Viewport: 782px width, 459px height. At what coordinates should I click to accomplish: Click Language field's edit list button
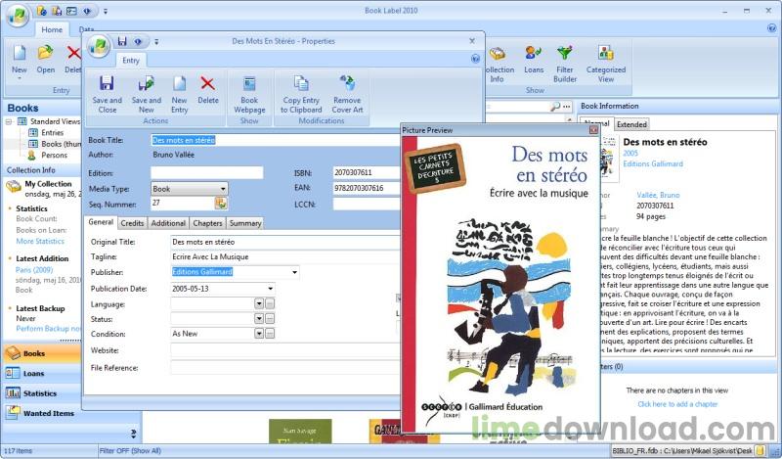270,303
